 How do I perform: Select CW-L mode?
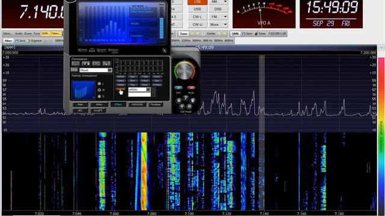tap(197, 17)
